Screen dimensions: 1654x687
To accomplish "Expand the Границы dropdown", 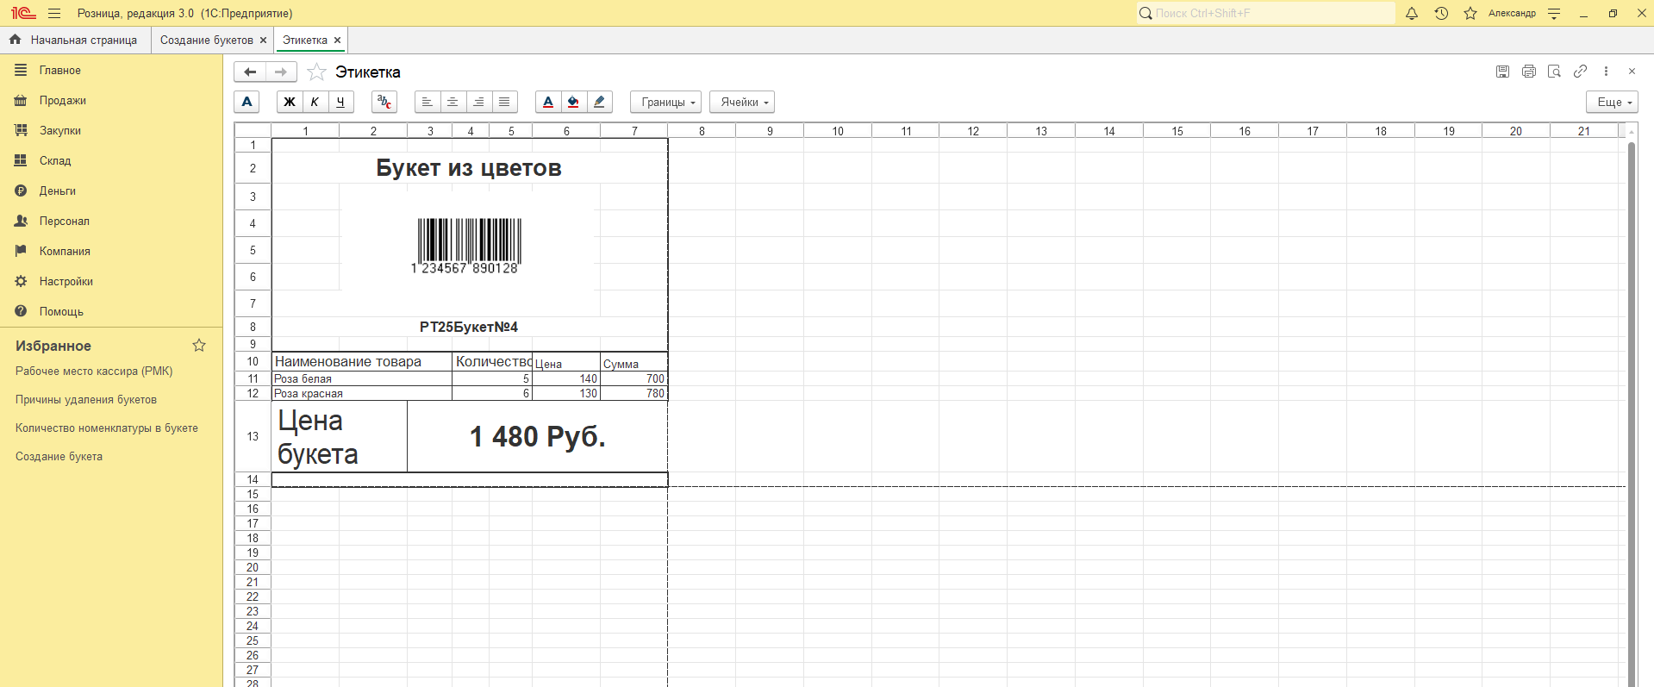I will [x=665, y=102].
